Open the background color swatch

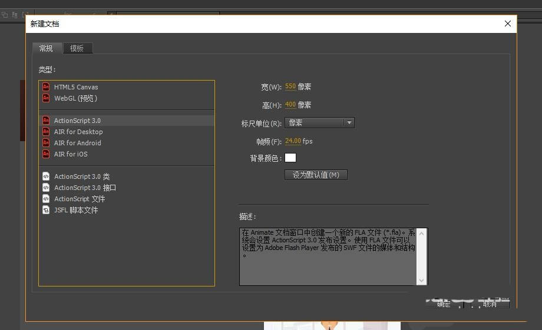pos(290,158)
